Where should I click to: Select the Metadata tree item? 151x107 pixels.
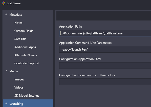pyautogui.click(x=16, y=15)
